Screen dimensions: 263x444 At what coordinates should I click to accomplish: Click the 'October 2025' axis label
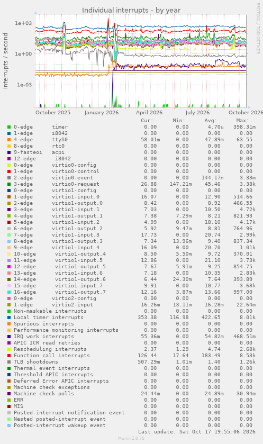(x=53, y=112)
